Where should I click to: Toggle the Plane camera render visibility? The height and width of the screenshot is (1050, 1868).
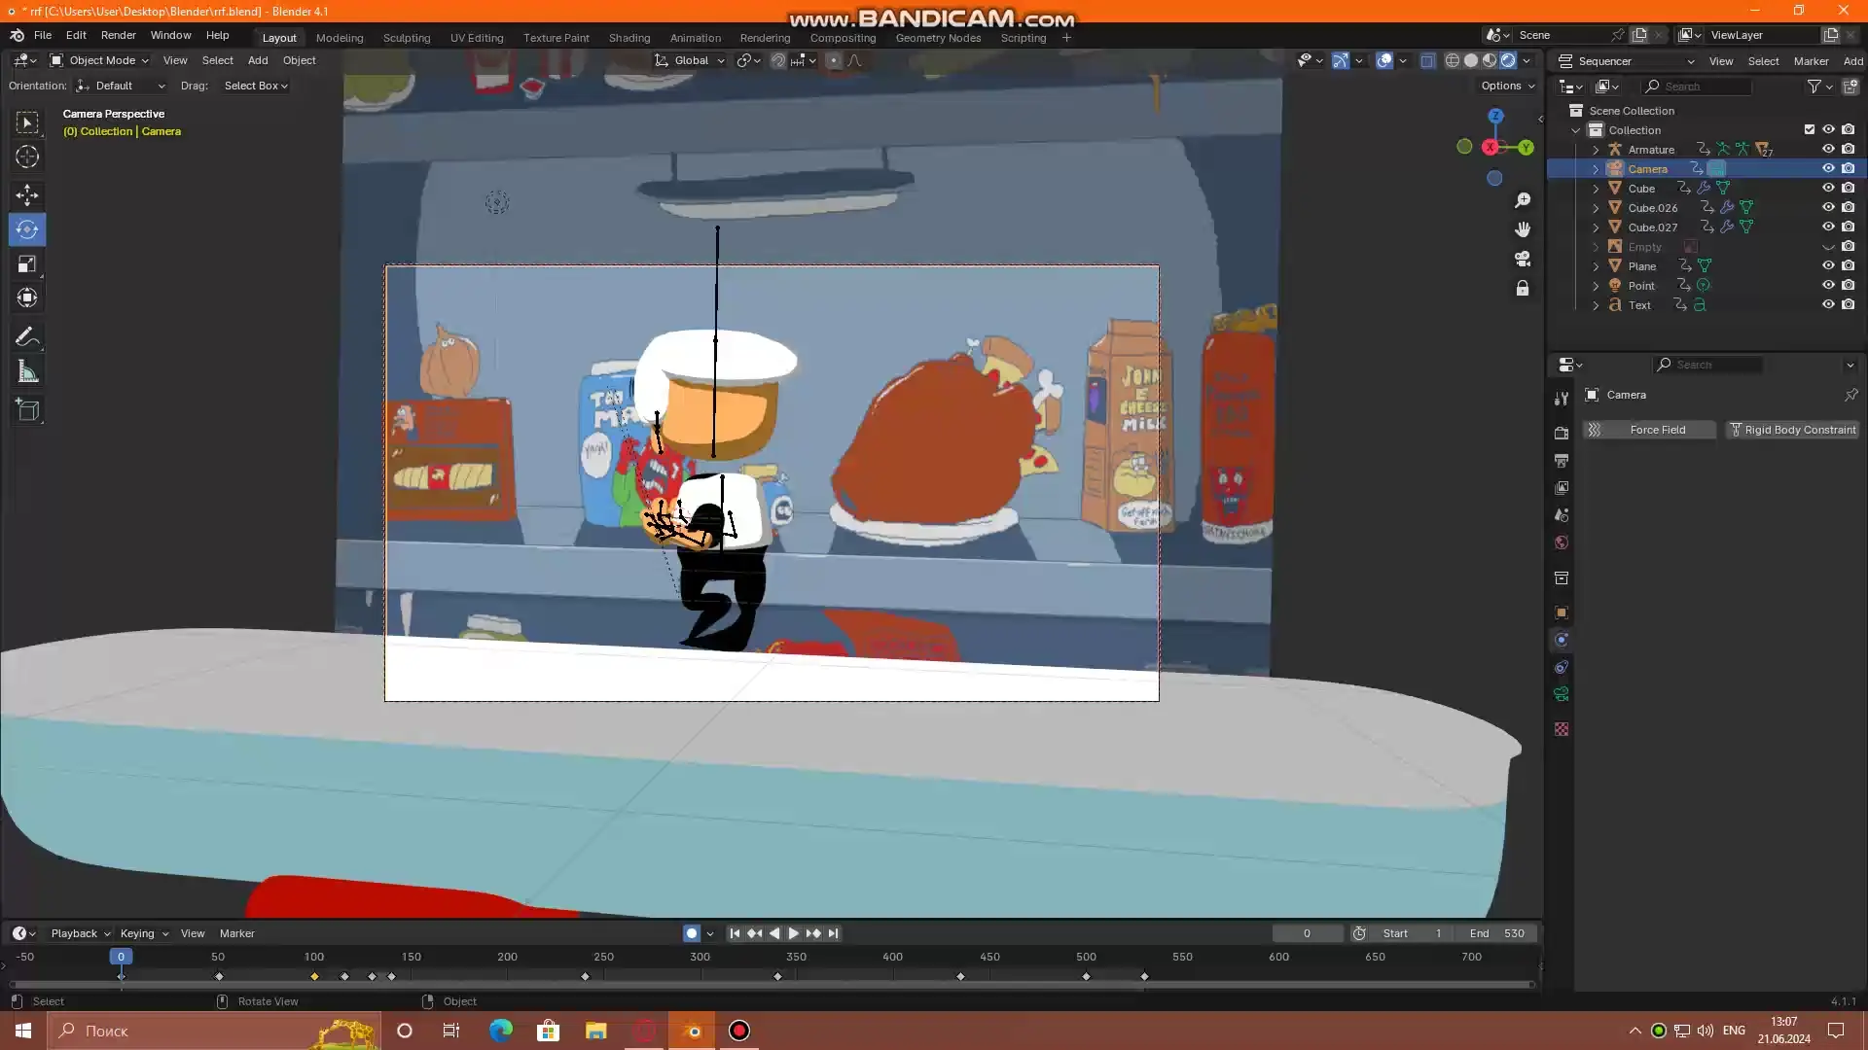[1850, 265]
